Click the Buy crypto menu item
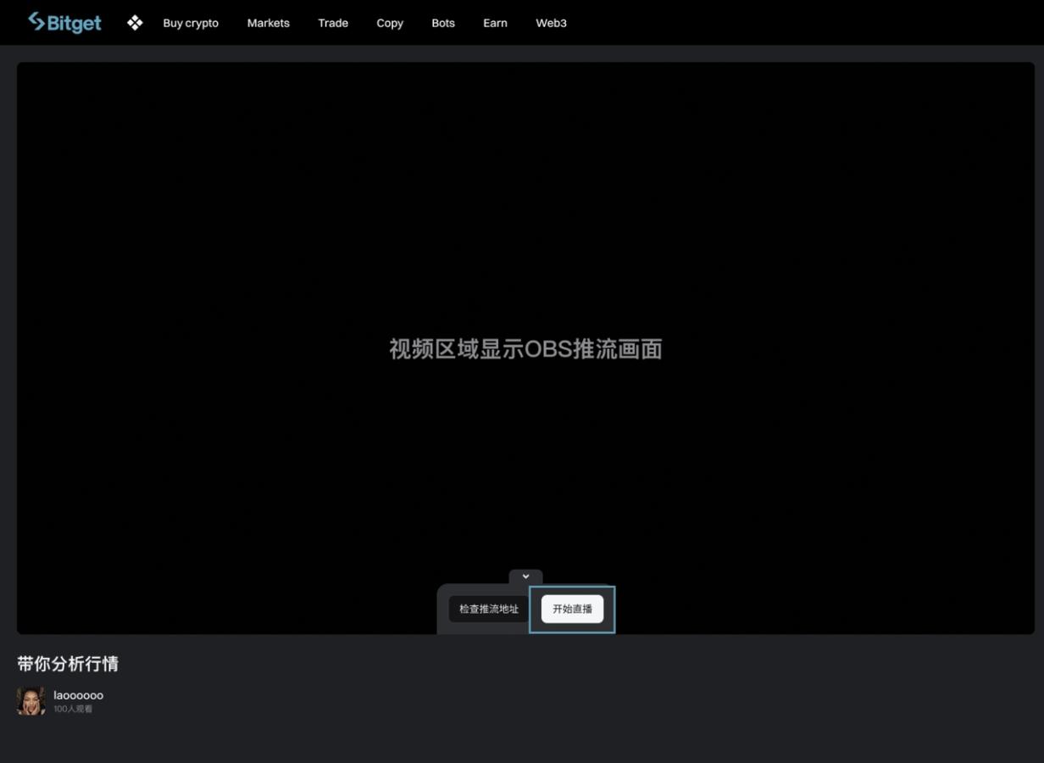The height and width of the screenshot is (763, 1044). tap(190, 23)
